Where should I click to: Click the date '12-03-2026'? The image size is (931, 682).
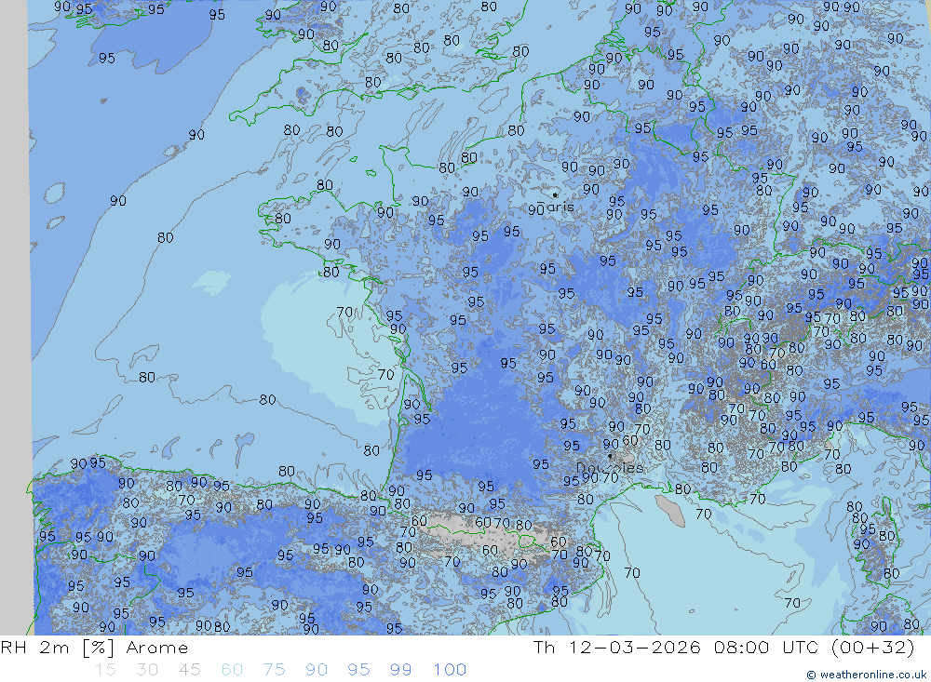635,647
